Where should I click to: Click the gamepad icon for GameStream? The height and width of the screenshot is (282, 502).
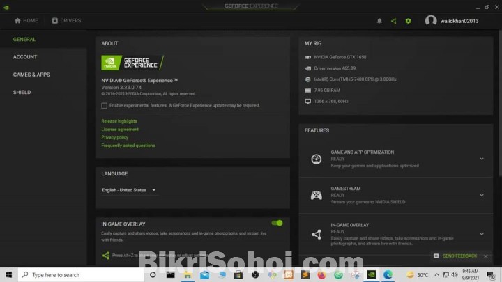click(x=317, y=196)
